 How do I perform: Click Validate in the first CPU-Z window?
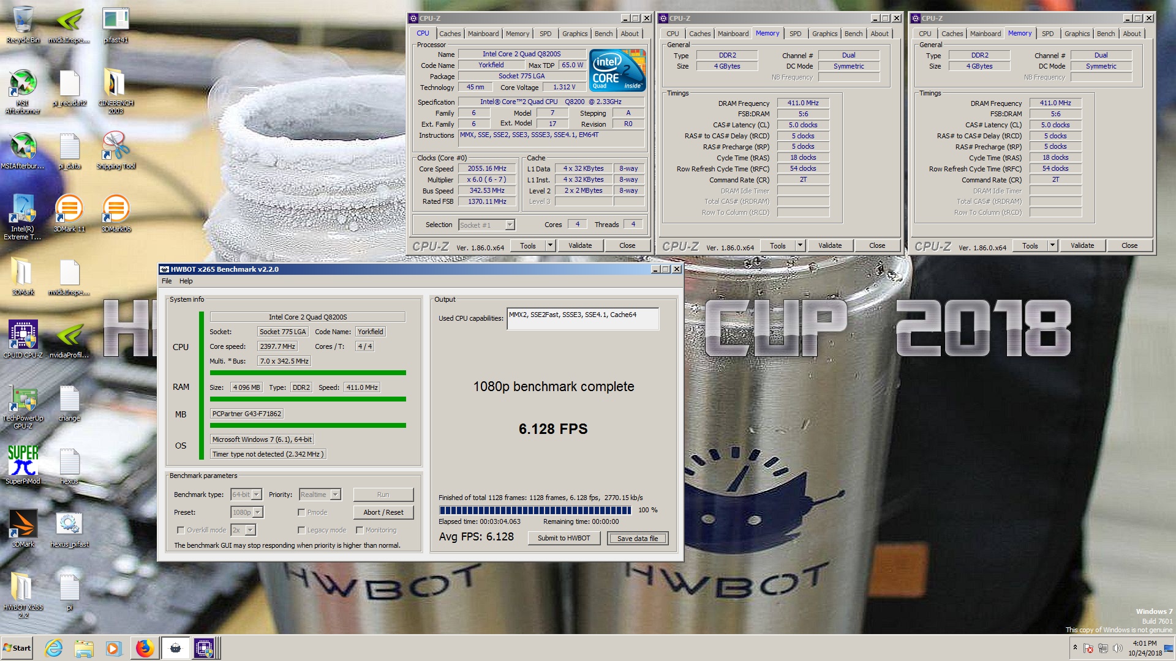(x=580, y=245)
